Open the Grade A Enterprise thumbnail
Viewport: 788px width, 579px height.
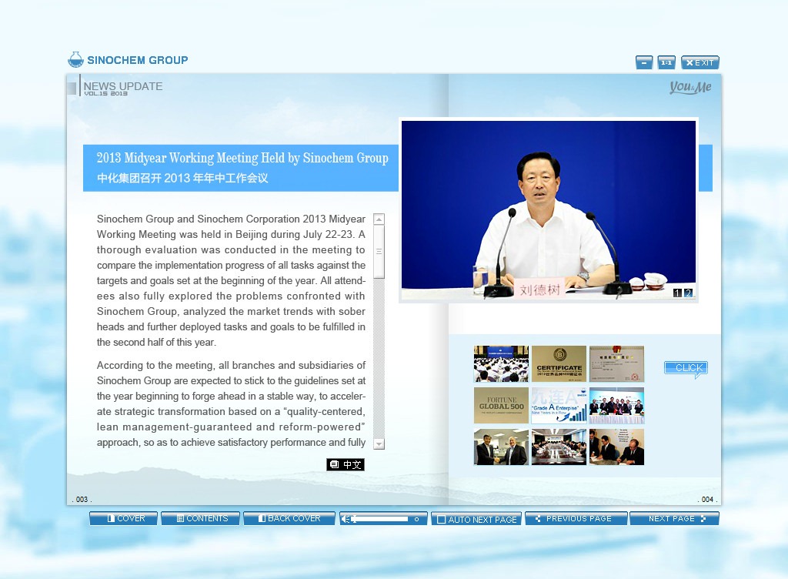point(559,405)
